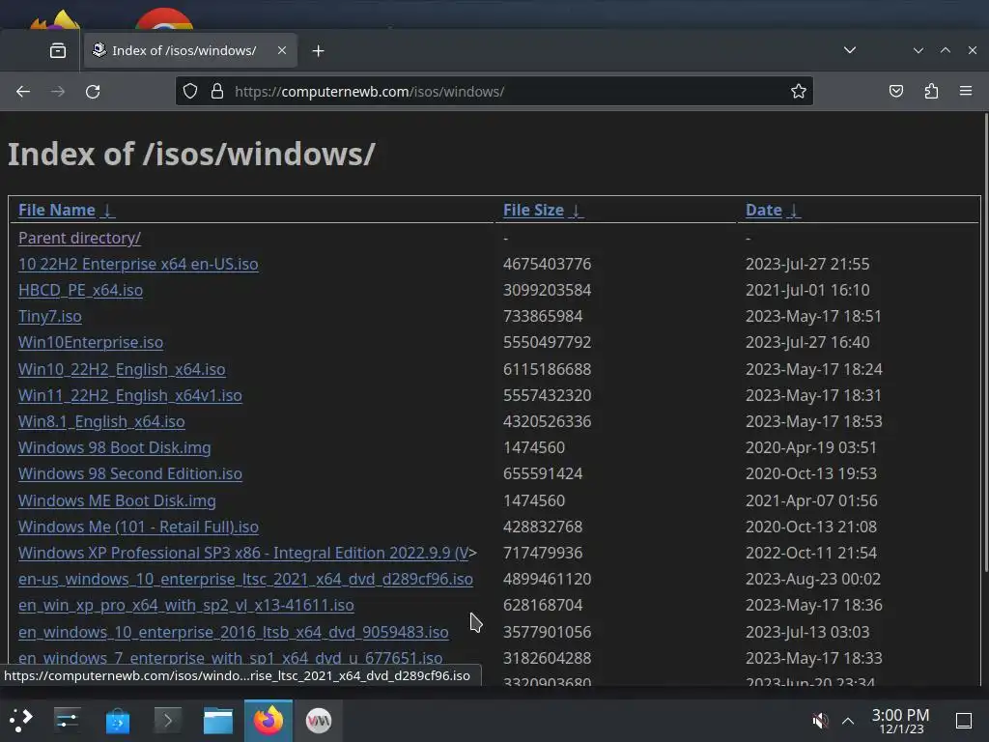
Task: Sort File Size descending with arrow
Action: click(x=576, y=210)
